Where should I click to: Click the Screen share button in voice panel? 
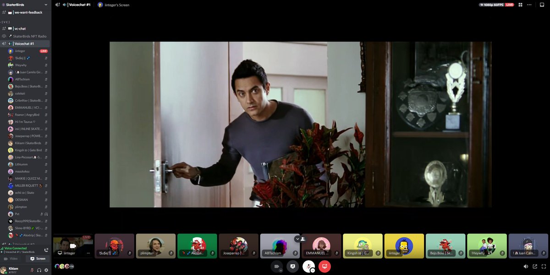pos(38,259)
